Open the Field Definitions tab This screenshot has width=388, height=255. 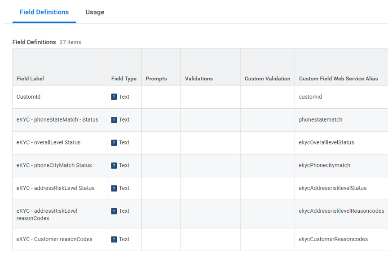tap(44, 12)
